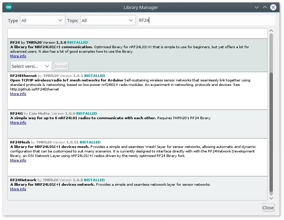Viewport: 284px width, 220px height.
Task: Open the Topic filter dropdown
Action: click(108, 20)
